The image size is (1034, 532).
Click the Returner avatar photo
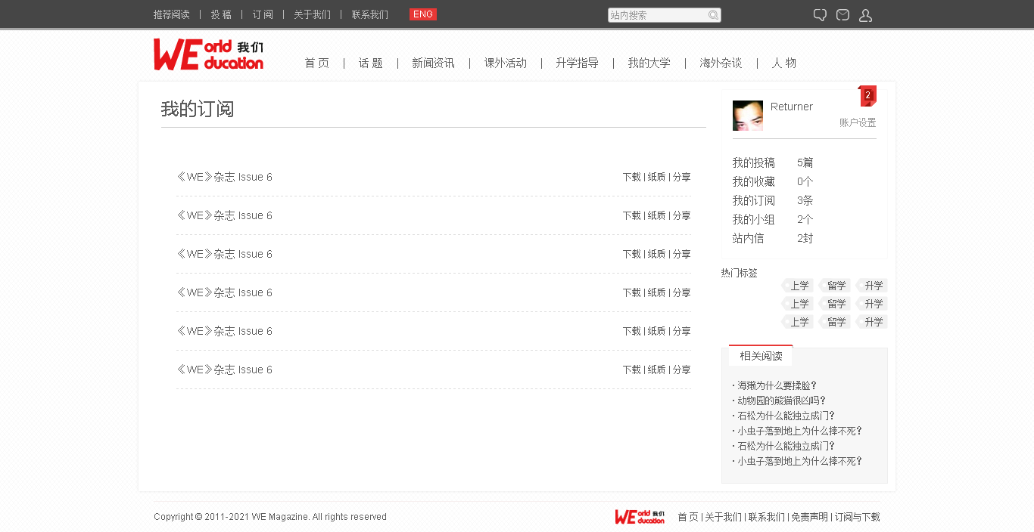(x=747, y=116)
